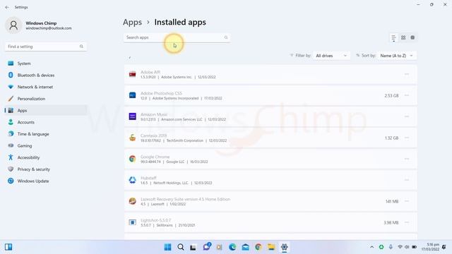Open more options for Adobe AIR
Screen dimensions: 452x254
click(407, 74)
